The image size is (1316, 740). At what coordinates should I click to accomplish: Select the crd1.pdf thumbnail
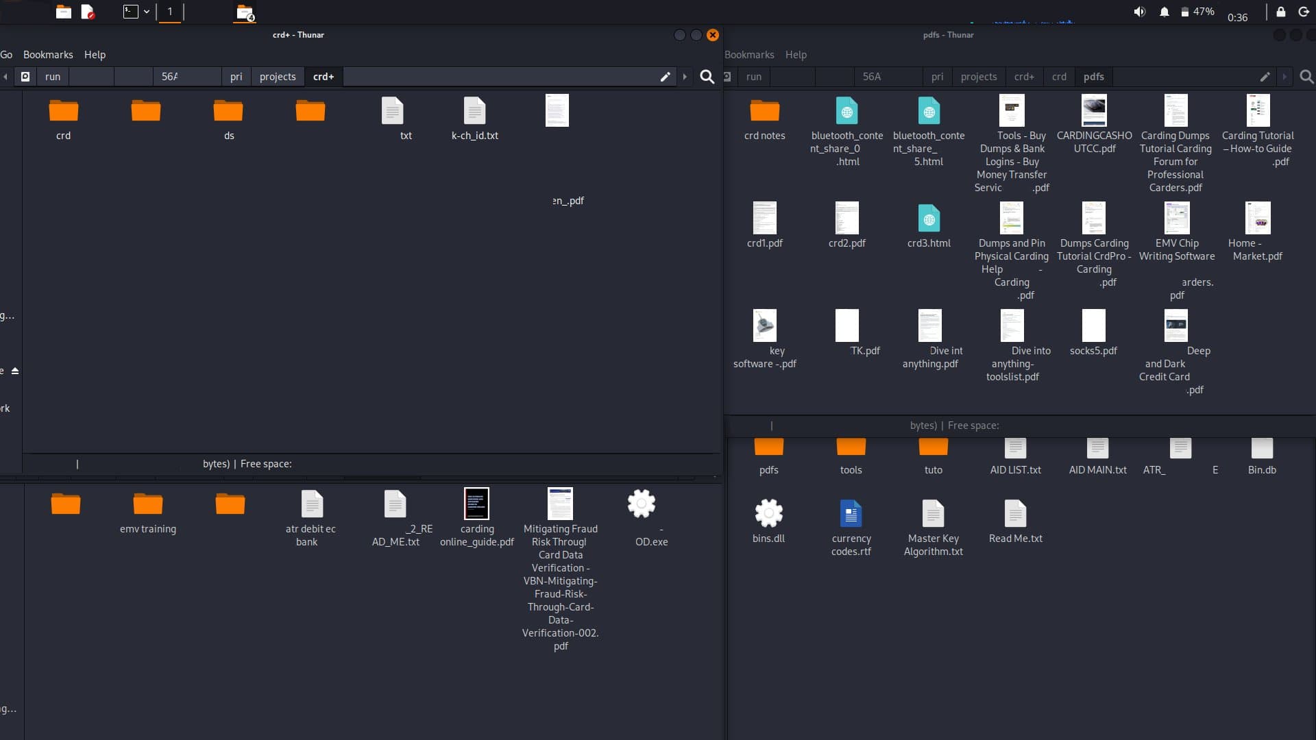(765, 218)
